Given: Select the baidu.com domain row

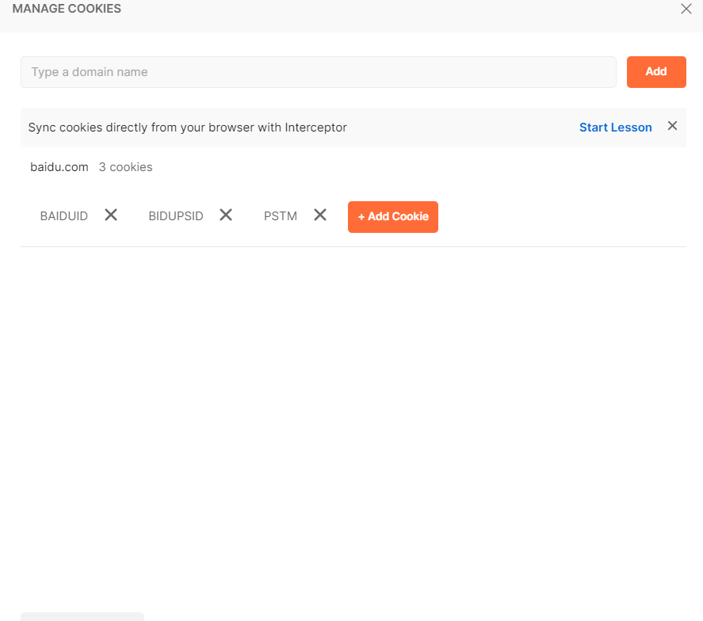Looking at the screenshot, I should pos(59,167).
